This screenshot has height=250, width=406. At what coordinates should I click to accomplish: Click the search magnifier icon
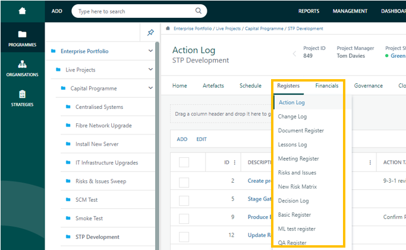pos(199,11)
